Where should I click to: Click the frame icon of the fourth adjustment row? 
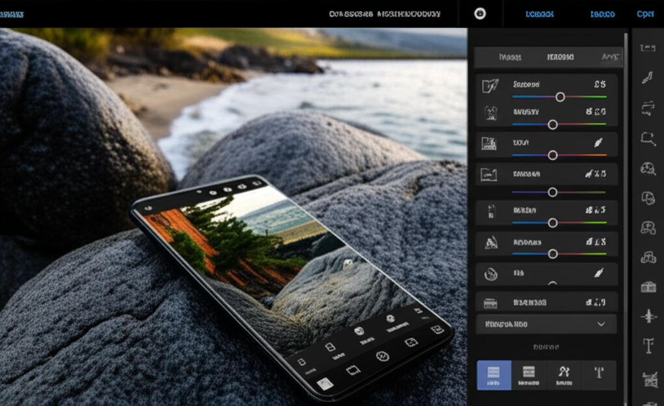(x=489, y=174)
